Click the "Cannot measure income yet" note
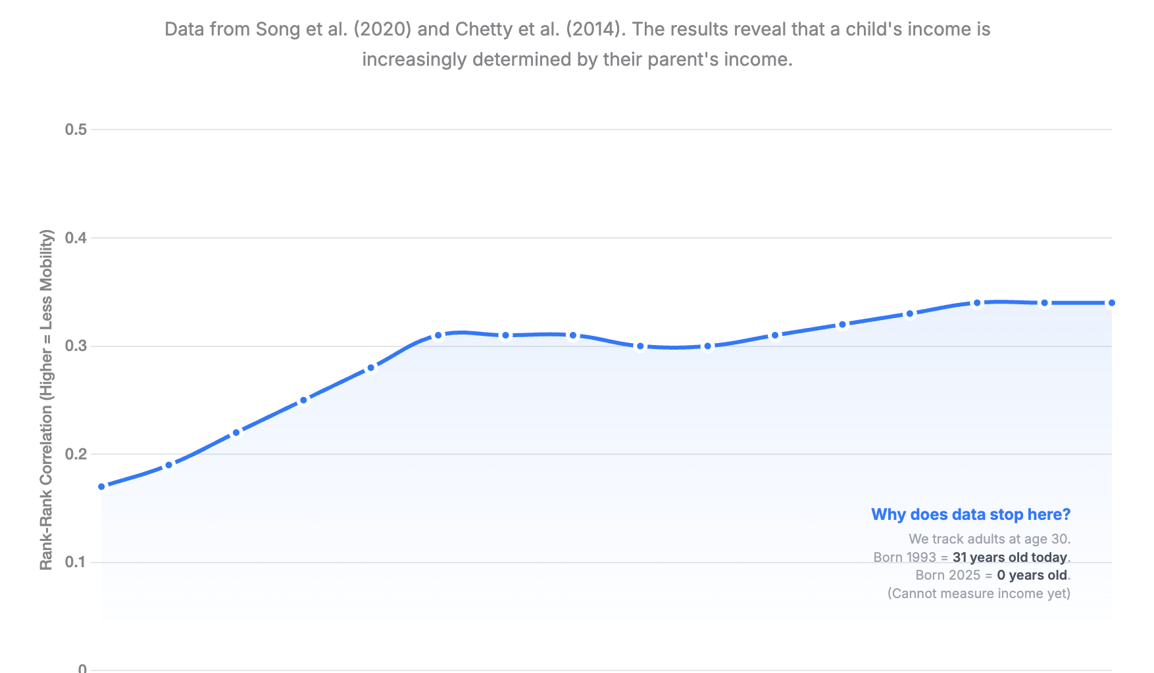The height and width of the screenshot is (673, 1154). (x=978, y=593)
